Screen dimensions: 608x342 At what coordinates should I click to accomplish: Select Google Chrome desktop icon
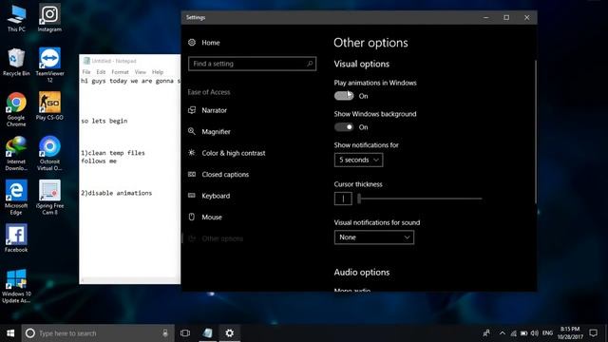pyautogui.click(x=16, y=109)
